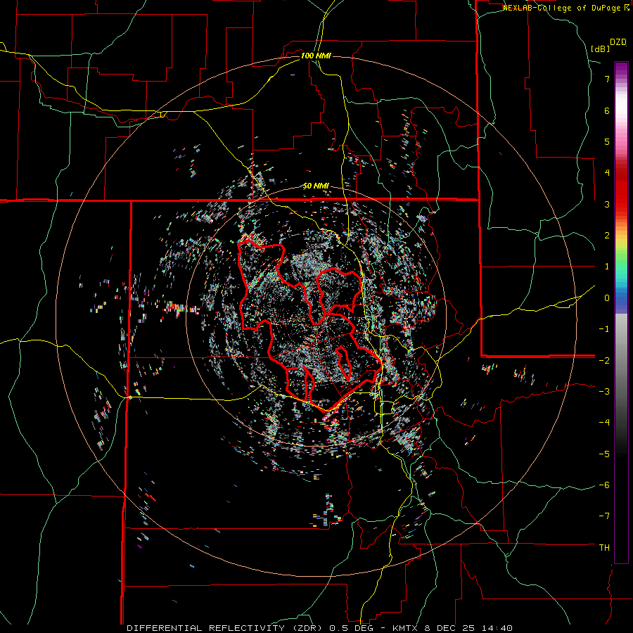Screen dimensions: 633x633
Task: Click the [dB] unit label
Action: [x=600, y=49]
